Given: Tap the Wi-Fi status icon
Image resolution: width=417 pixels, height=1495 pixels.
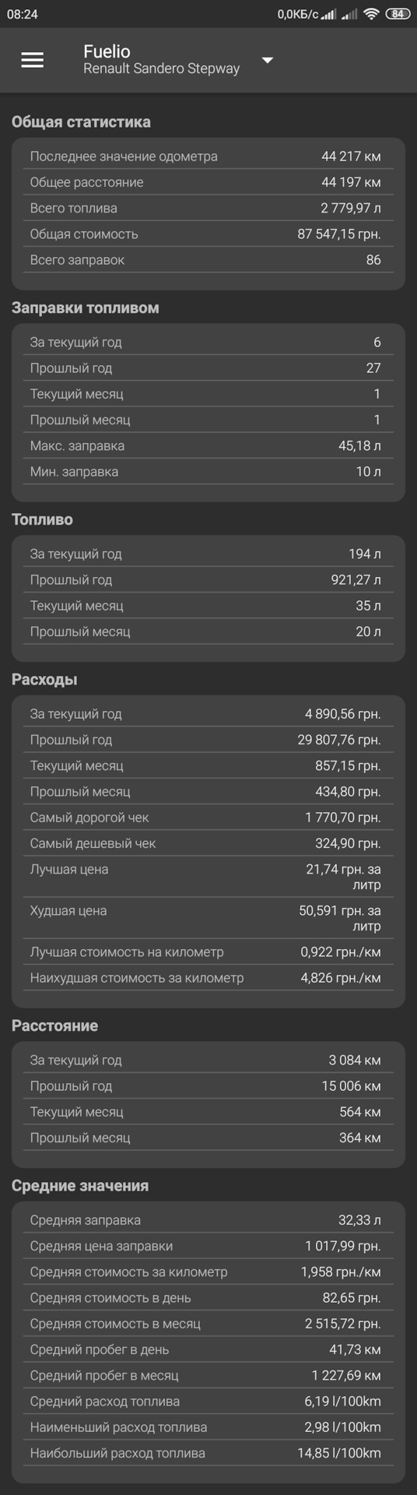Looking at the screenshot, I should coord(371,14).
